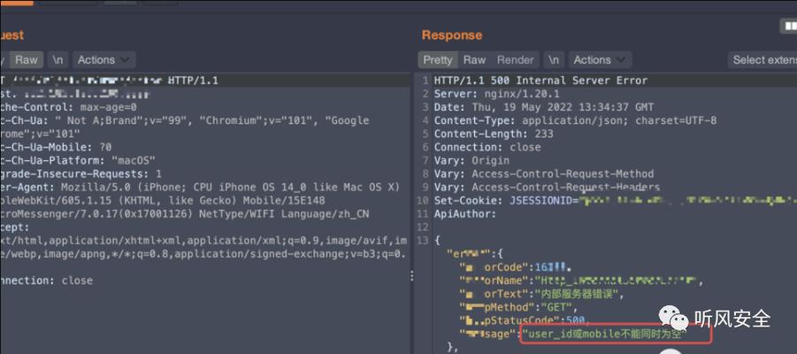Toggle \n non-printable characters in request pane
This screenshot has height=354, width=797.
pyautogui.click(x=57, y=60)
